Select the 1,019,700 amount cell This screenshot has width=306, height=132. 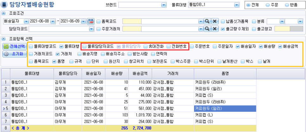pos(140,115)
